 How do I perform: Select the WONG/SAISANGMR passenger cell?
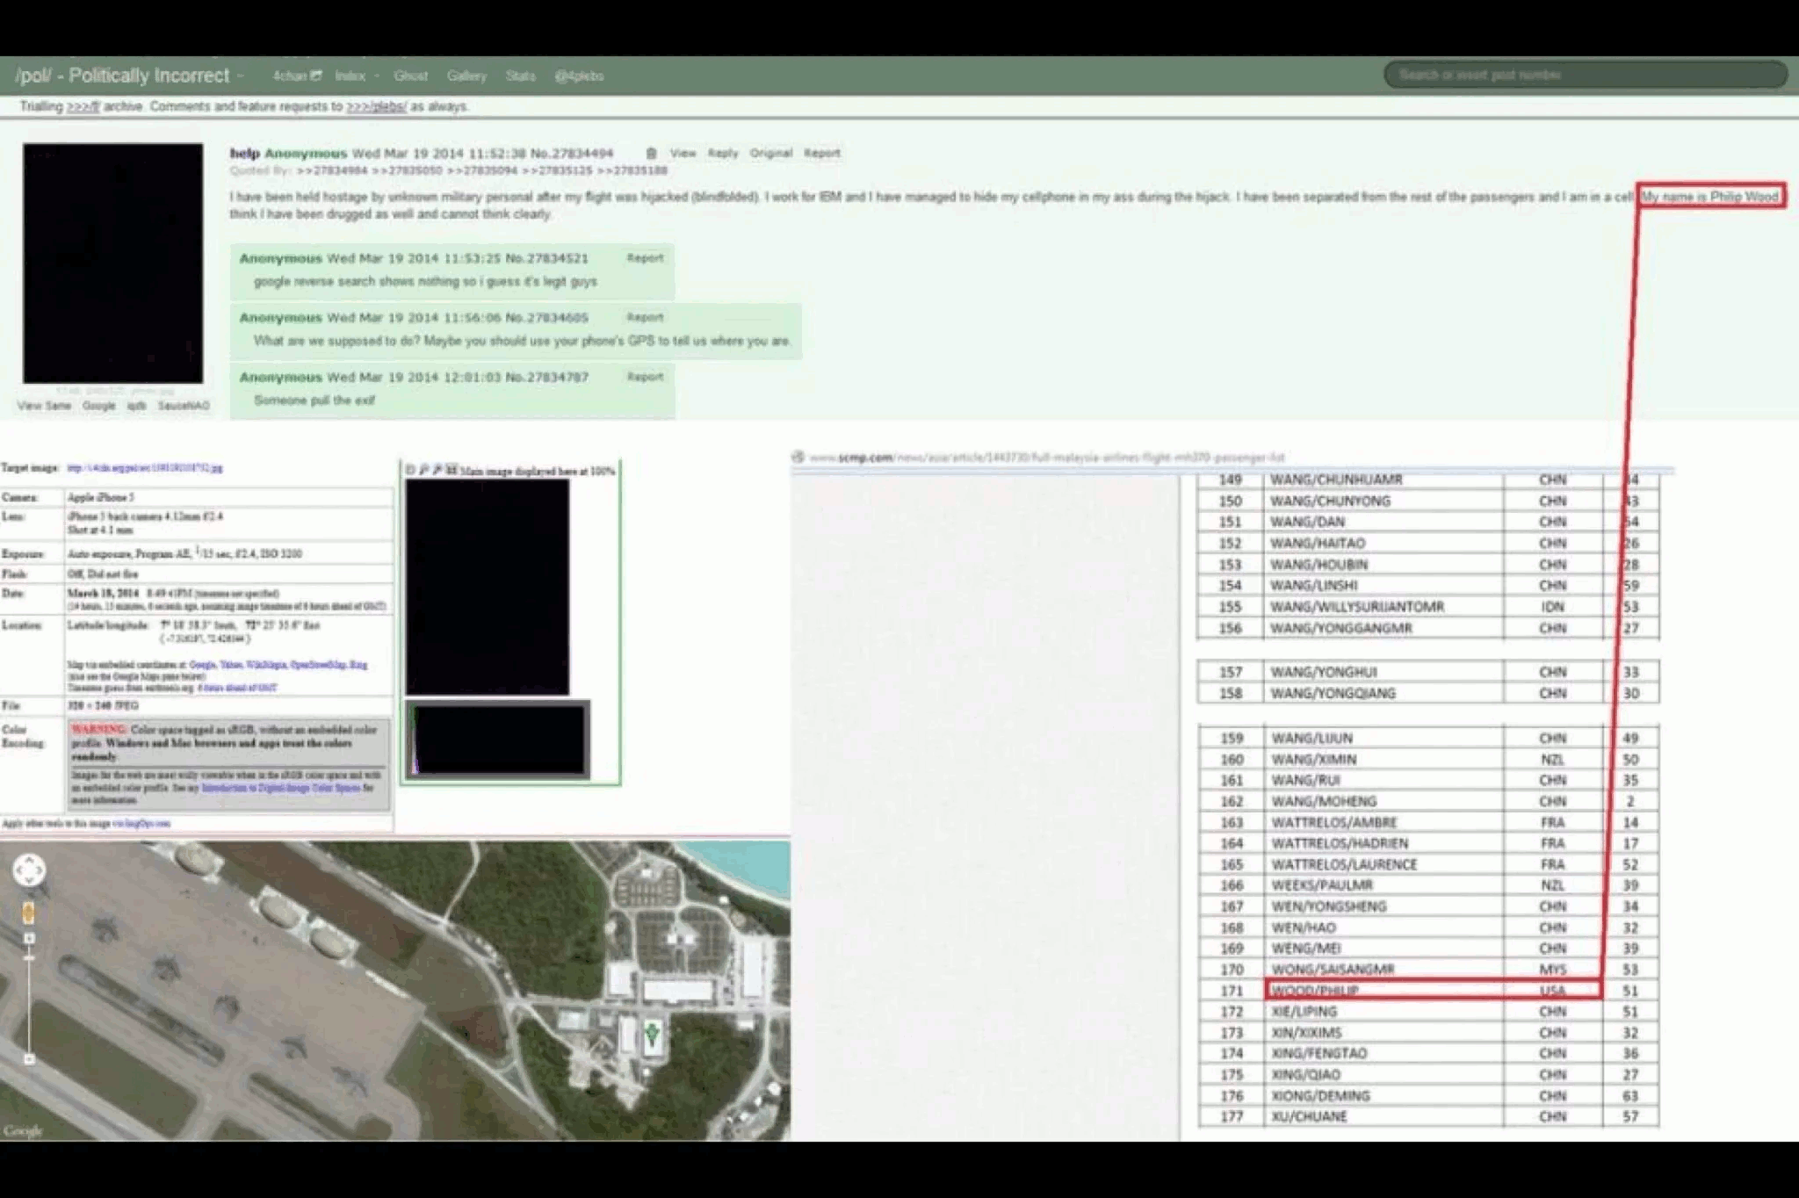(x=1383, y=970)
